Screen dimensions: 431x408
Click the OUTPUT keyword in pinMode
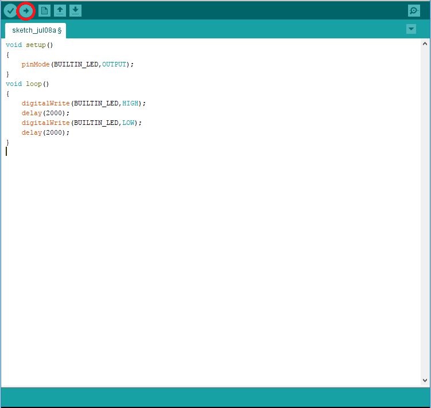point(114,64)
